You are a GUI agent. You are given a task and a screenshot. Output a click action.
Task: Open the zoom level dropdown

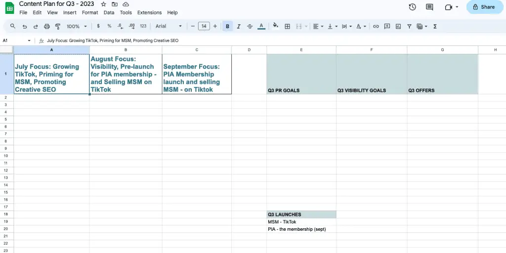click(77, 27)
